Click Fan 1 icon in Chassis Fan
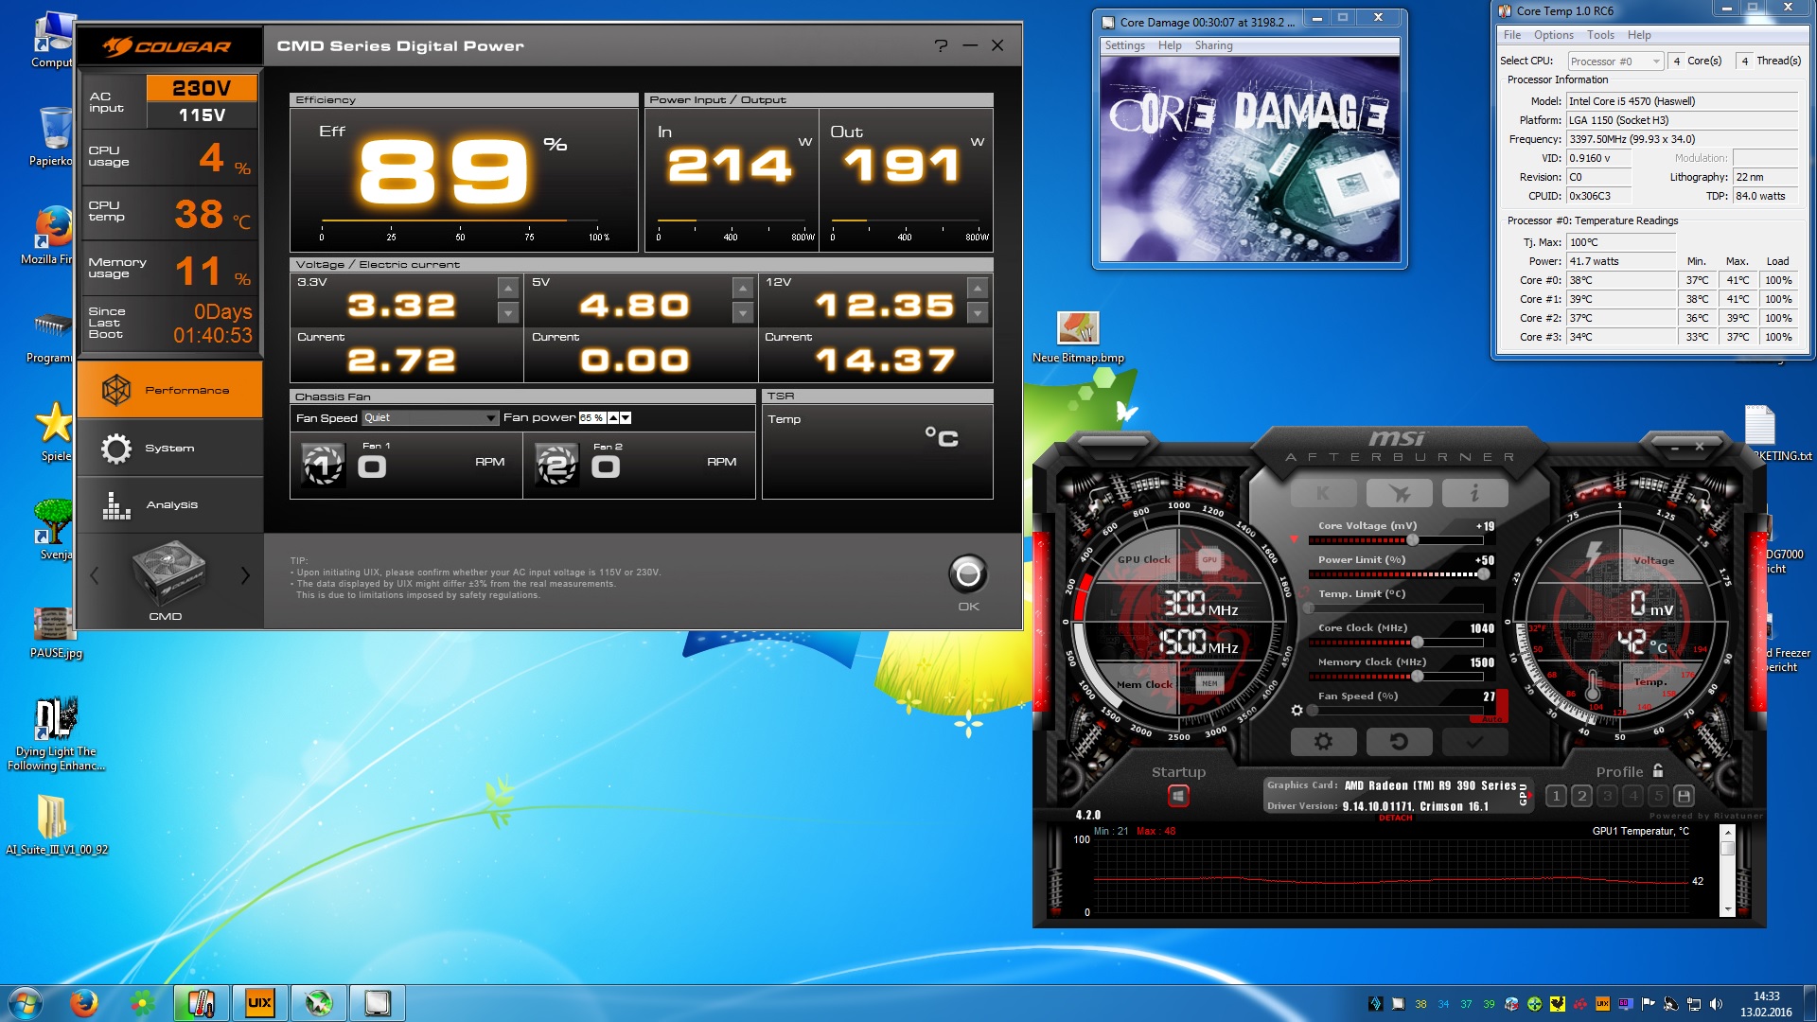 point(323,465)
